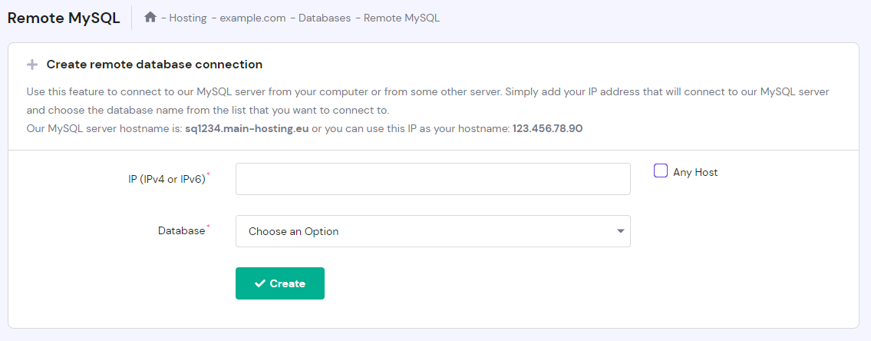
Task: Collapse the Create remote database connection section
Action: point(154,65)
